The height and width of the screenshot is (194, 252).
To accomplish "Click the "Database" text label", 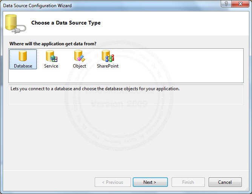I will point(23,66).
